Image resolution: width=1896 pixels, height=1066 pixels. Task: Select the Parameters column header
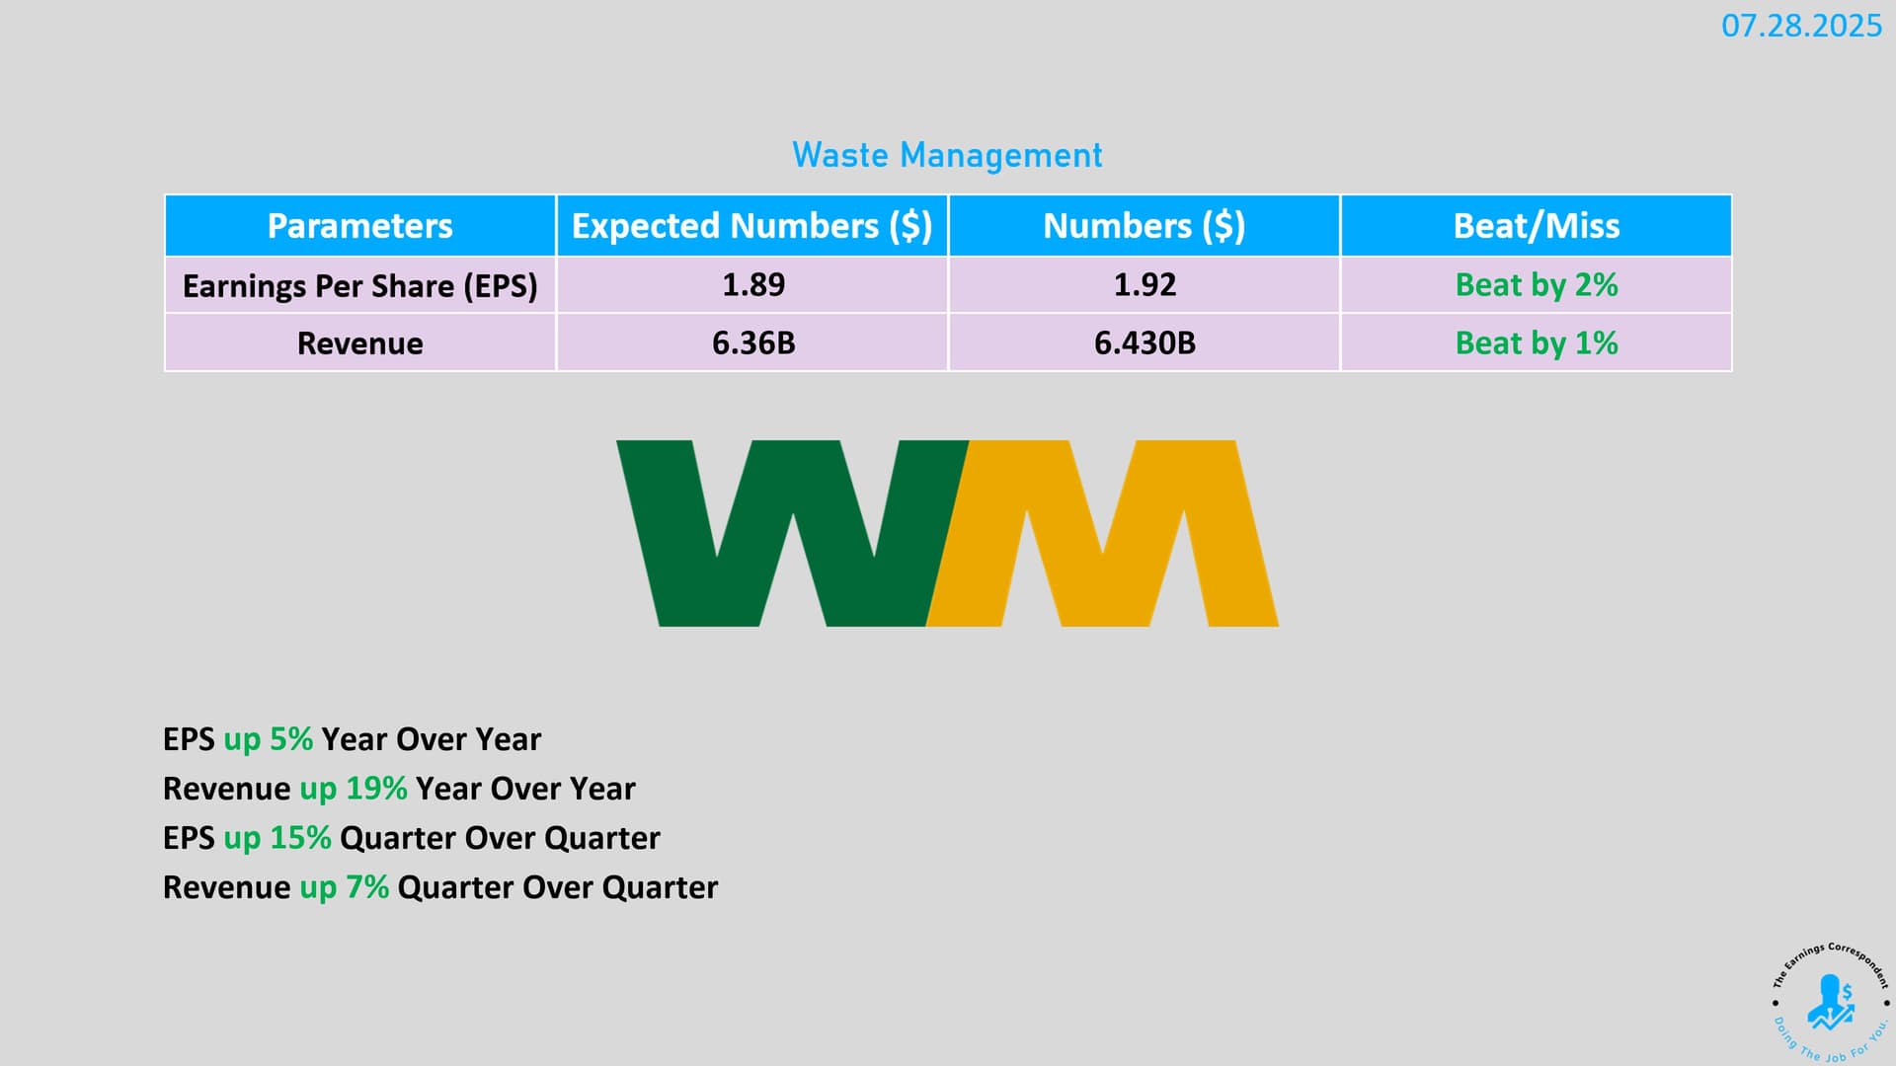click(x=359, y=226)
